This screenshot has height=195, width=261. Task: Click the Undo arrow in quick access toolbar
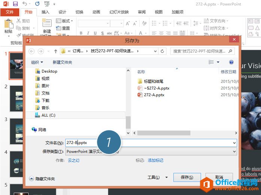(x=25, y=4)
